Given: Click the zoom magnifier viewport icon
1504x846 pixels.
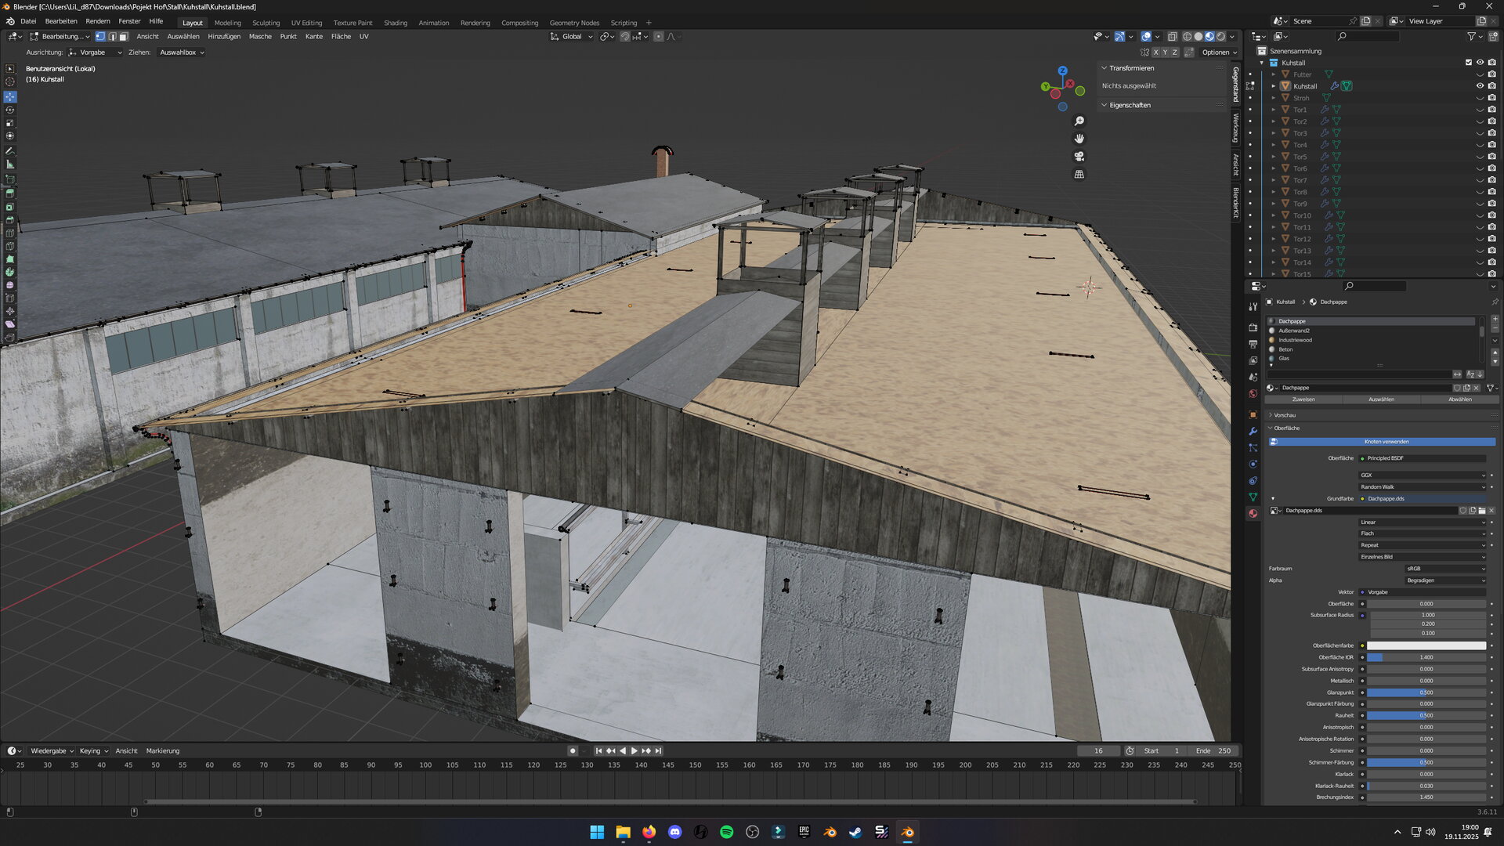Looking at the screenshot, I should click(x=1079, y=121).
